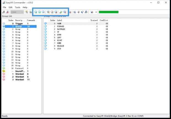Select the LEFT command row
This screenshot has width=171, height=119.
click(76, 38)
